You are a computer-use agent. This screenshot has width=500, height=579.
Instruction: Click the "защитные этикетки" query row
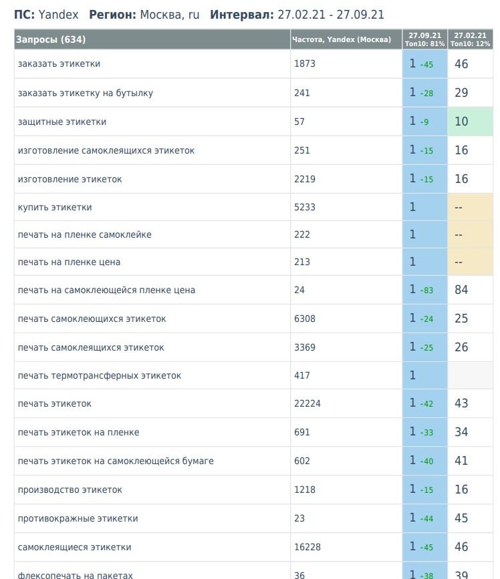pos(62,122)
